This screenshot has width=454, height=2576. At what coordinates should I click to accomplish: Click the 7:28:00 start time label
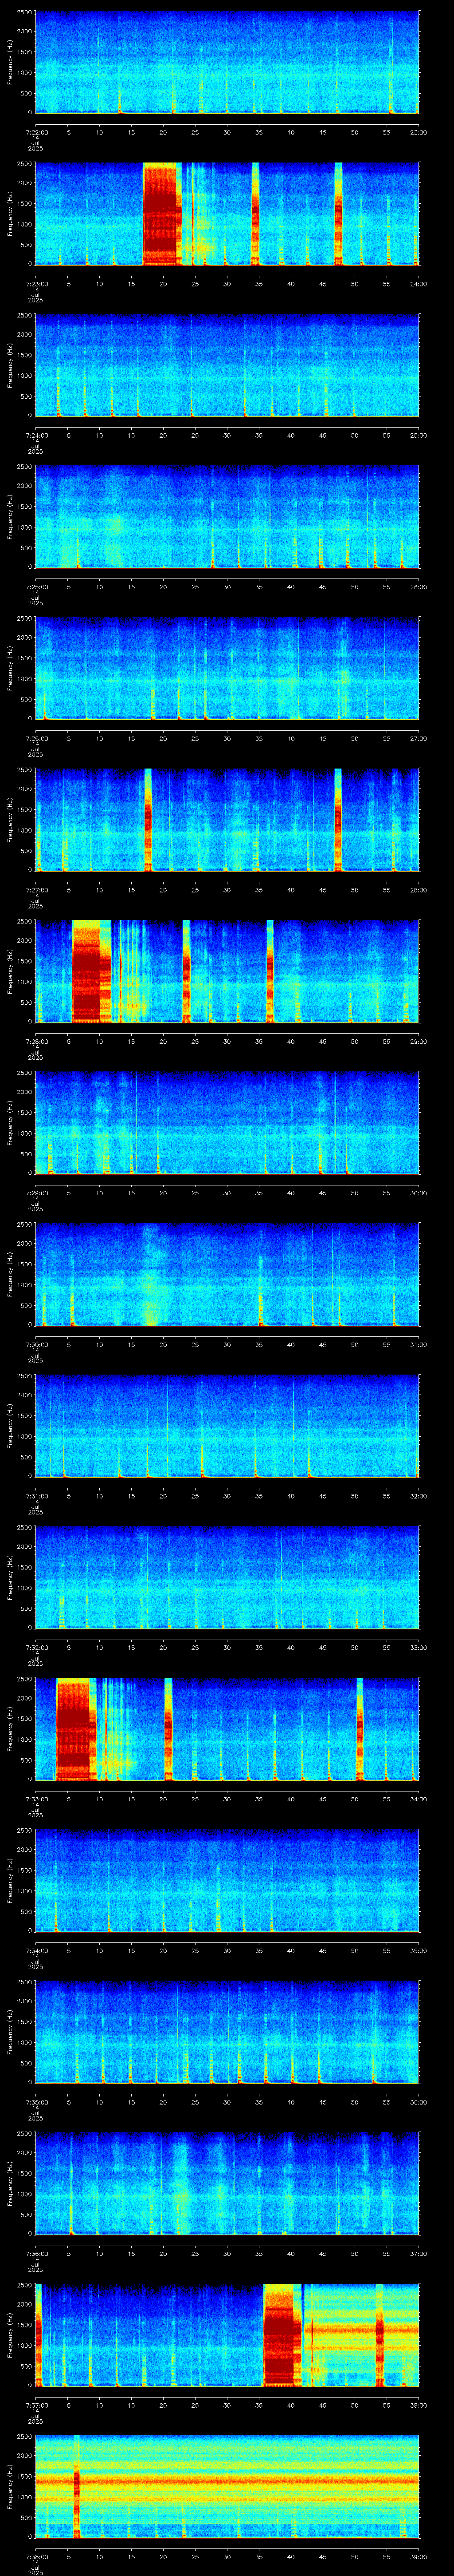pos(36,1042)
